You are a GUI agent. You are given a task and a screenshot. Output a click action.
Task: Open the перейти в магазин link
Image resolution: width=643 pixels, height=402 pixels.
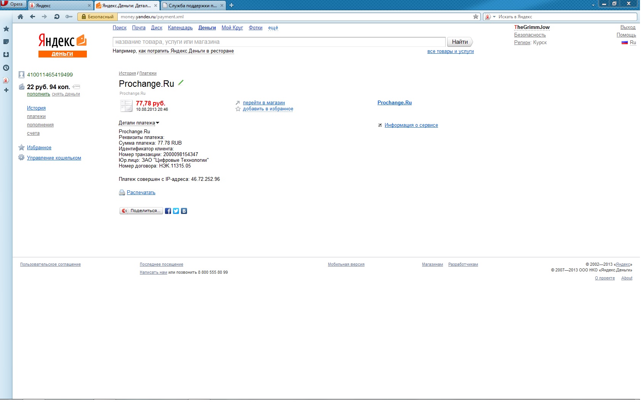tap(264, 103)
